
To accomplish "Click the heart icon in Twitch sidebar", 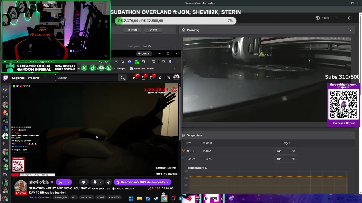I will [5, 97].
